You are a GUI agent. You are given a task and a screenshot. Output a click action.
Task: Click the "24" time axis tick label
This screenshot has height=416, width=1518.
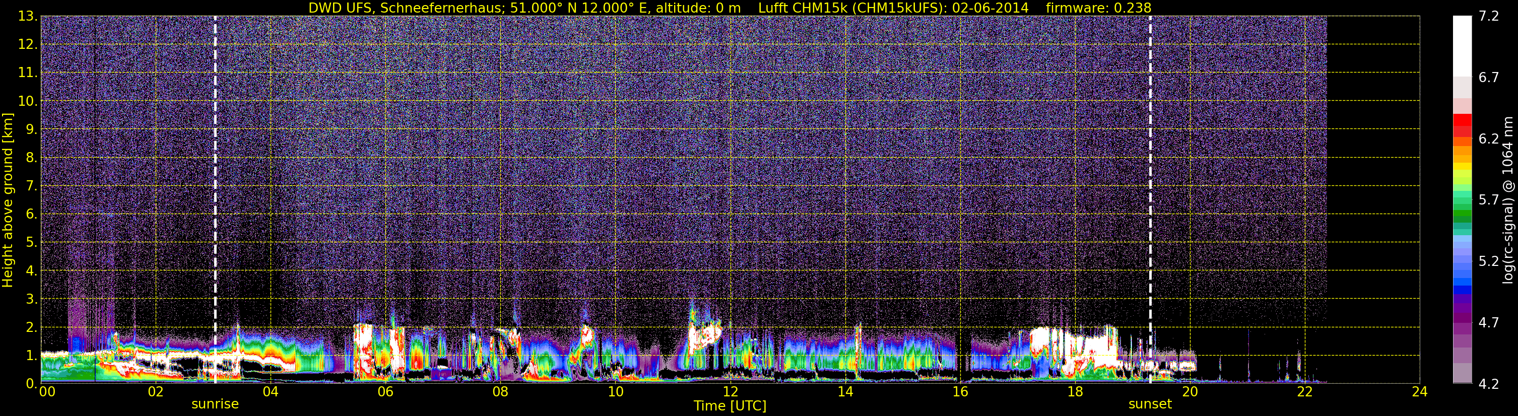[x=1420, y=392]
